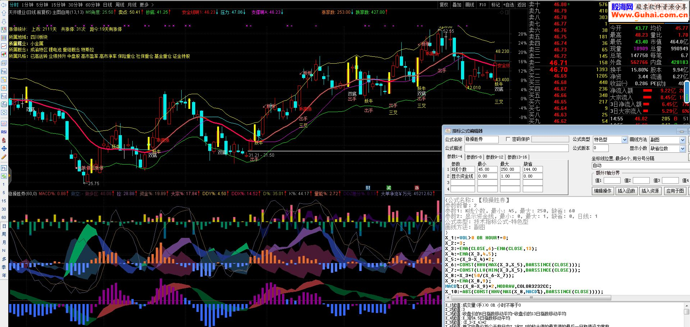Viewport: 690px width, 327px height.
Task: Click the up arrow icon in left sidebar
Action: [x=4, y=13]
